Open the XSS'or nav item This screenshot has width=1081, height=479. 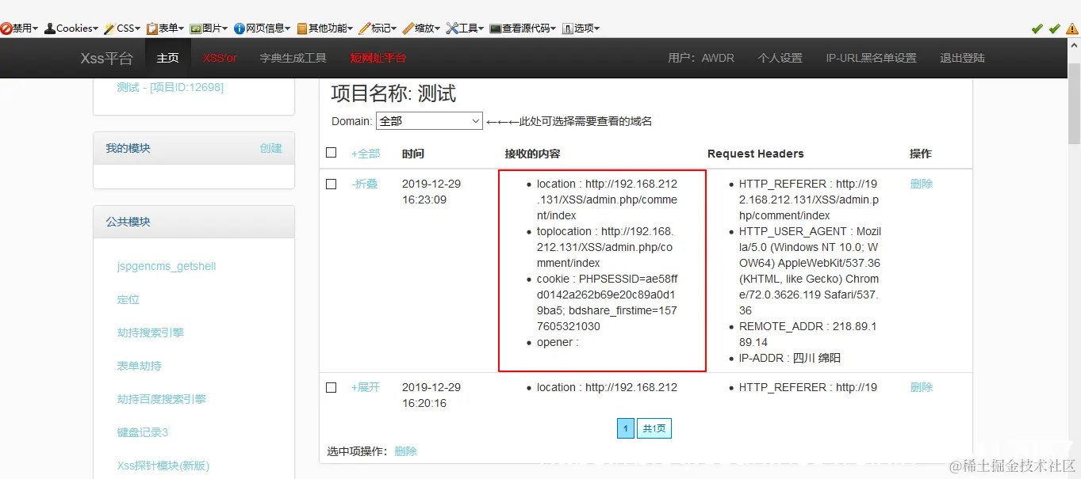click(x=220, y=58)
